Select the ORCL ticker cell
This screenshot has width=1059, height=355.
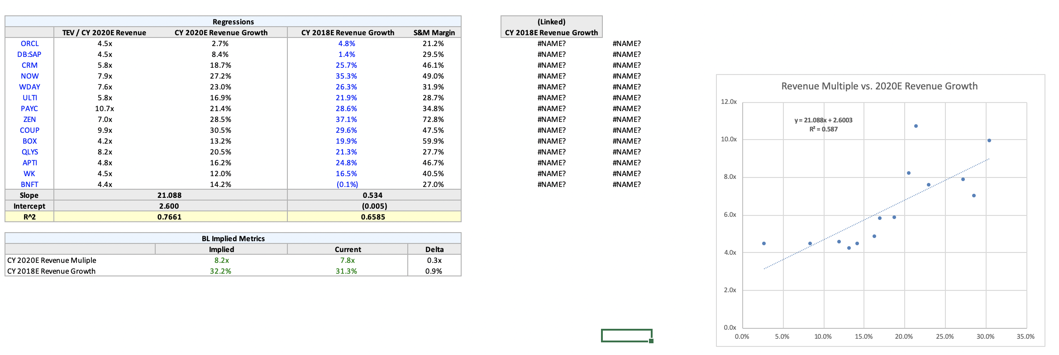pos(29,43)
